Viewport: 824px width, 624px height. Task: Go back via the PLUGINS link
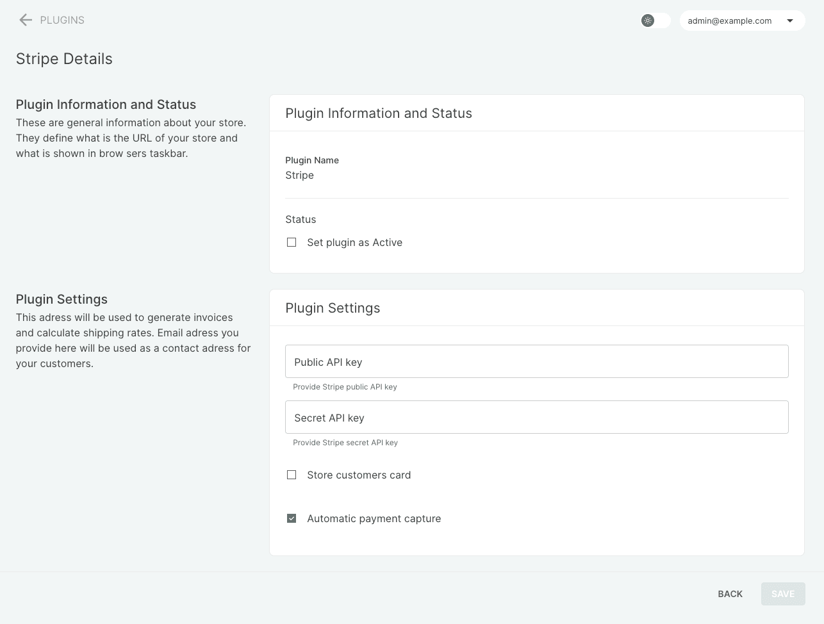62,20
